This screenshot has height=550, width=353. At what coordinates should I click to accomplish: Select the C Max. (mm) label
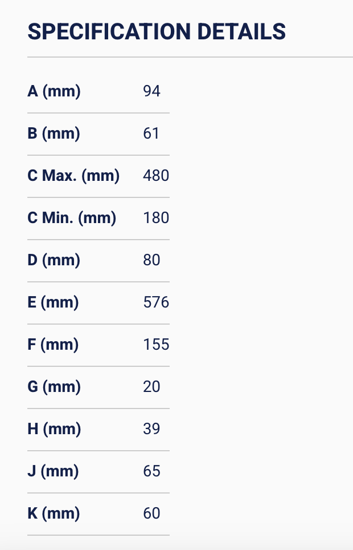point(73,176)
